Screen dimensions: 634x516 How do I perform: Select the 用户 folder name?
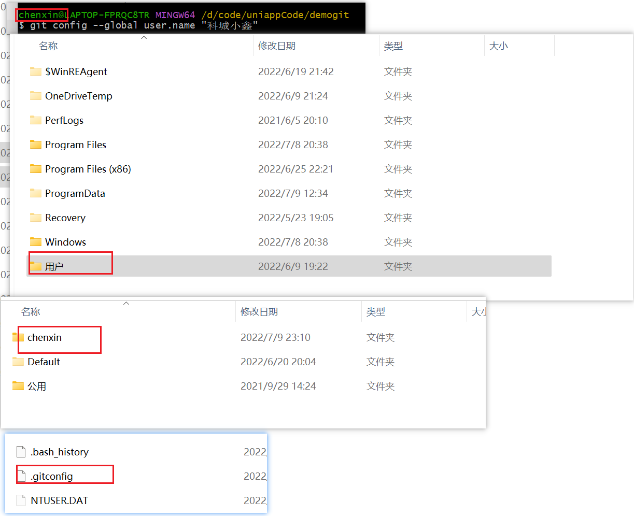click(54, 266)
